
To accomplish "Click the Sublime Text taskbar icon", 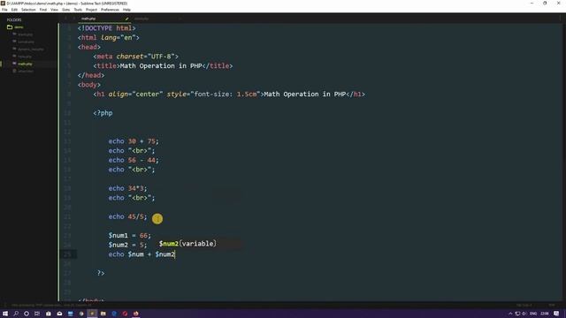I will click(92, 314).
